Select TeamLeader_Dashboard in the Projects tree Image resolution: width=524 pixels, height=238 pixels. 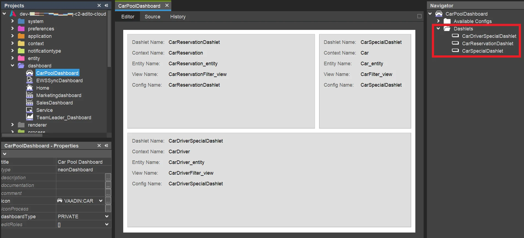click(x=64, y=117)
